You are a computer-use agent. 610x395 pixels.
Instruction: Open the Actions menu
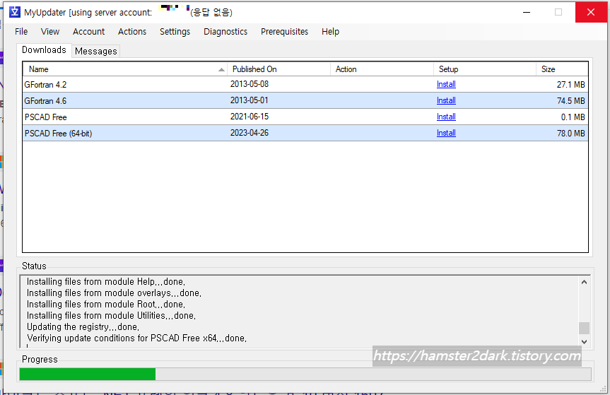click(x=132, y=32)
